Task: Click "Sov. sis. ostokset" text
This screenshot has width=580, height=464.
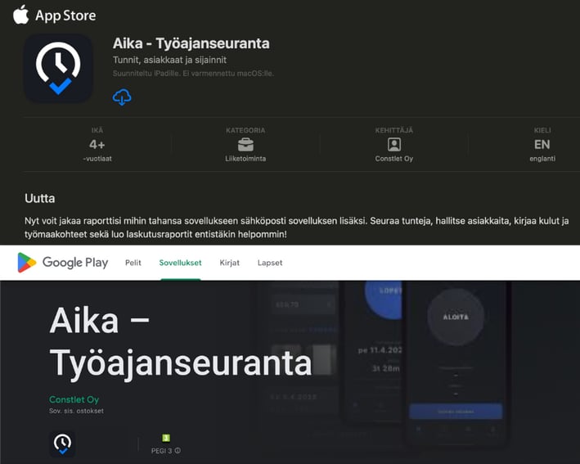Action: tap(76, 411)
